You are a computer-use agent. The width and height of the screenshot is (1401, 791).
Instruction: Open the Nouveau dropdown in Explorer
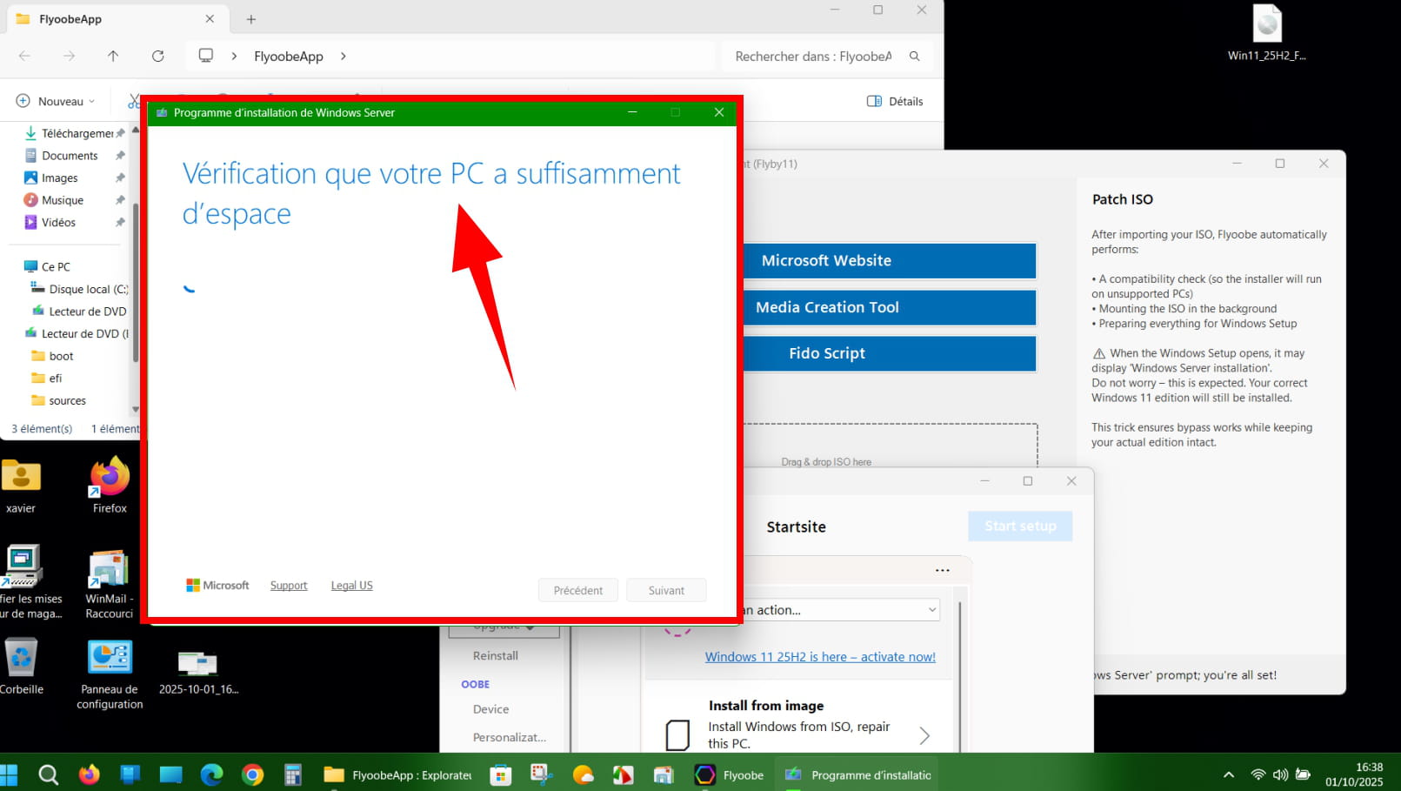coord(56,101)
